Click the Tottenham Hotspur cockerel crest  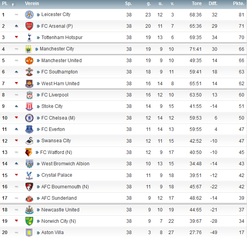tap(29, 38)
